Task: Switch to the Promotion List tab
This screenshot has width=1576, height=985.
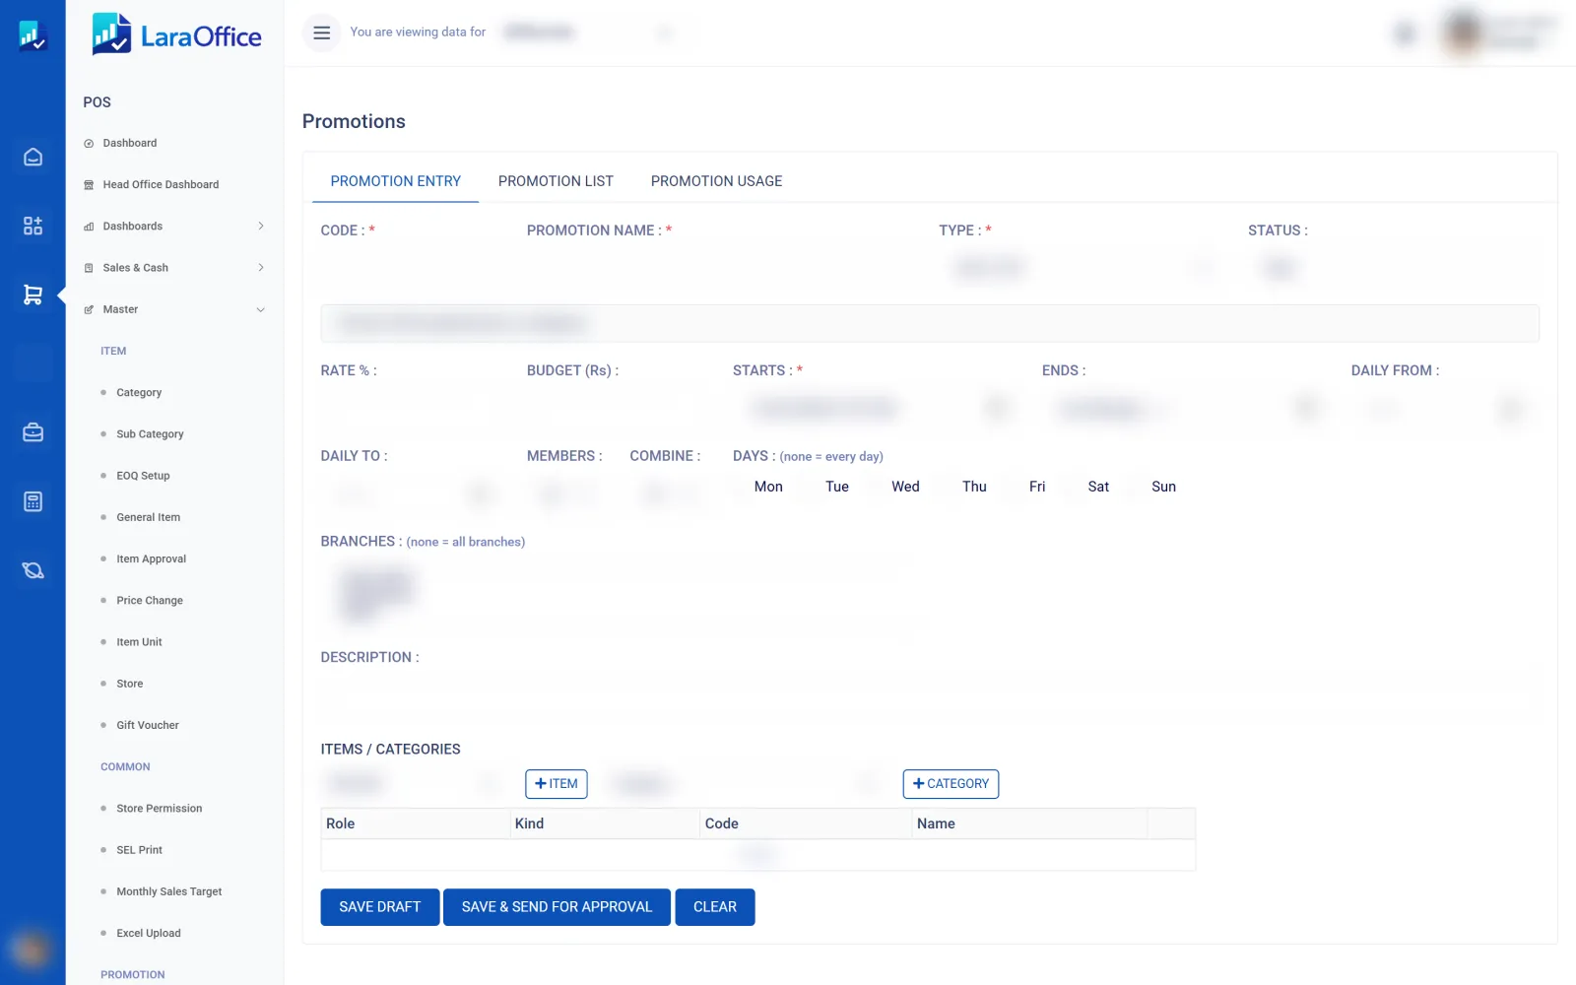Action: (556, 181)
